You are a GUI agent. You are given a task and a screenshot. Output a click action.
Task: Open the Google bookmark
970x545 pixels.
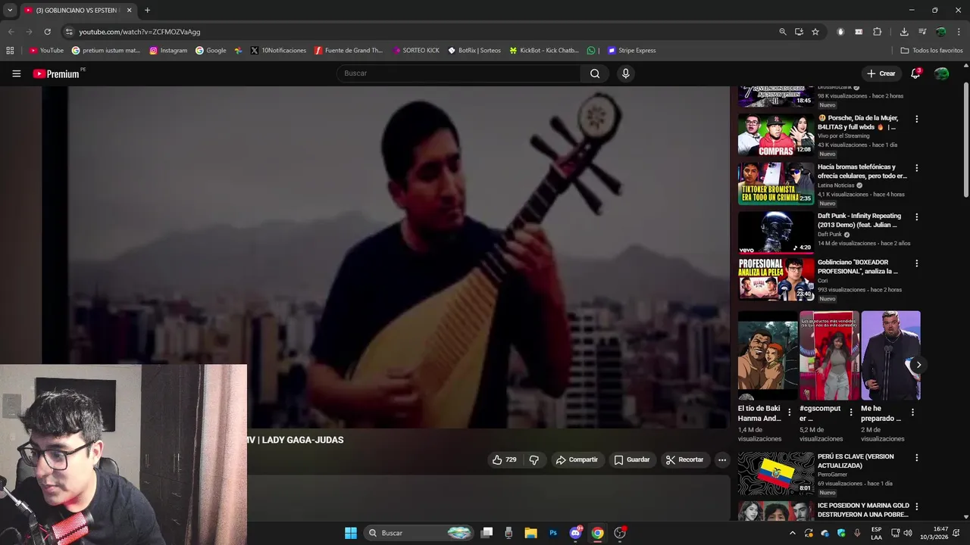[x=211, y=51]
